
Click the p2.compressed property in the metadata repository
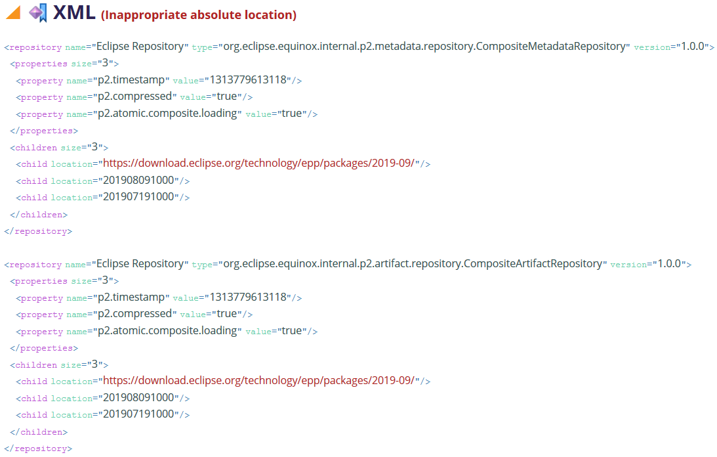(135, 97)
